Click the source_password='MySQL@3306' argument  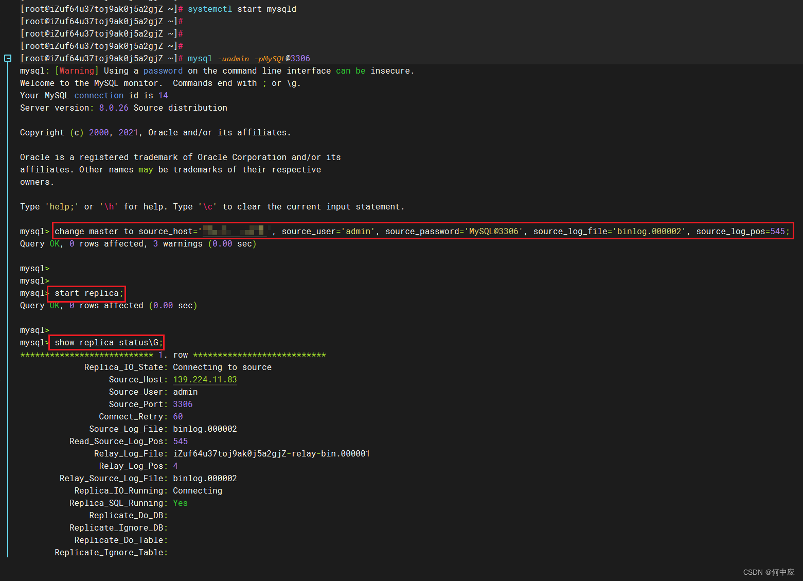[454, 232]
